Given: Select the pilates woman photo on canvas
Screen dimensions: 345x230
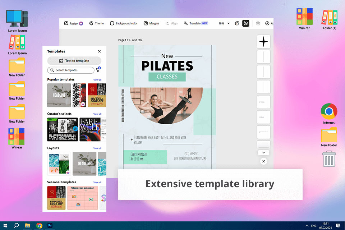Looking at the screenshot, I should pos(166,106).
